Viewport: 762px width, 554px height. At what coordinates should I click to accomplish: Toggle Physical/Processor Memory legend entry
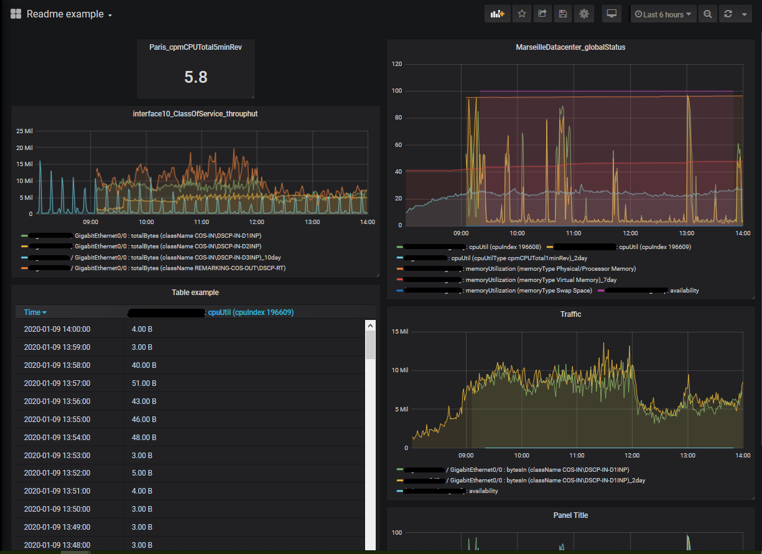516,269
